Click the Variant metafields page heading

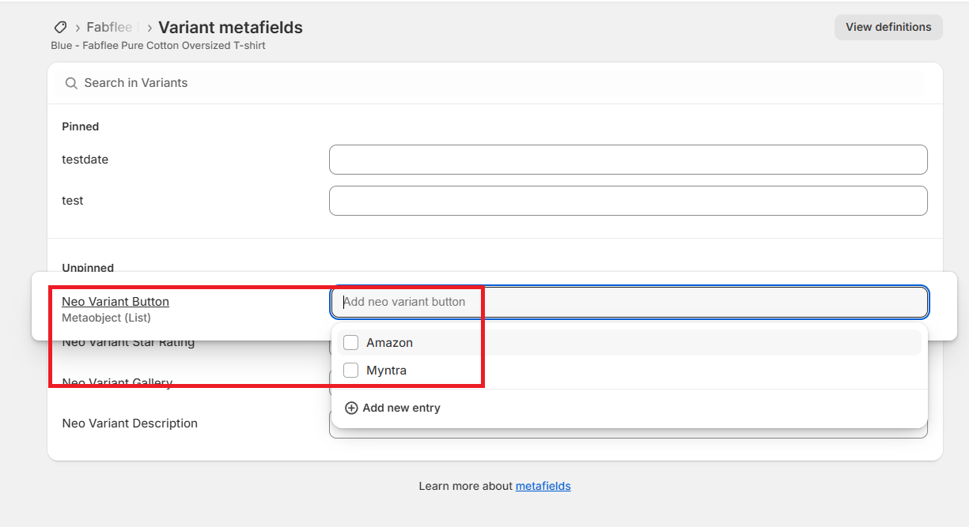click(x=230, y=28)
